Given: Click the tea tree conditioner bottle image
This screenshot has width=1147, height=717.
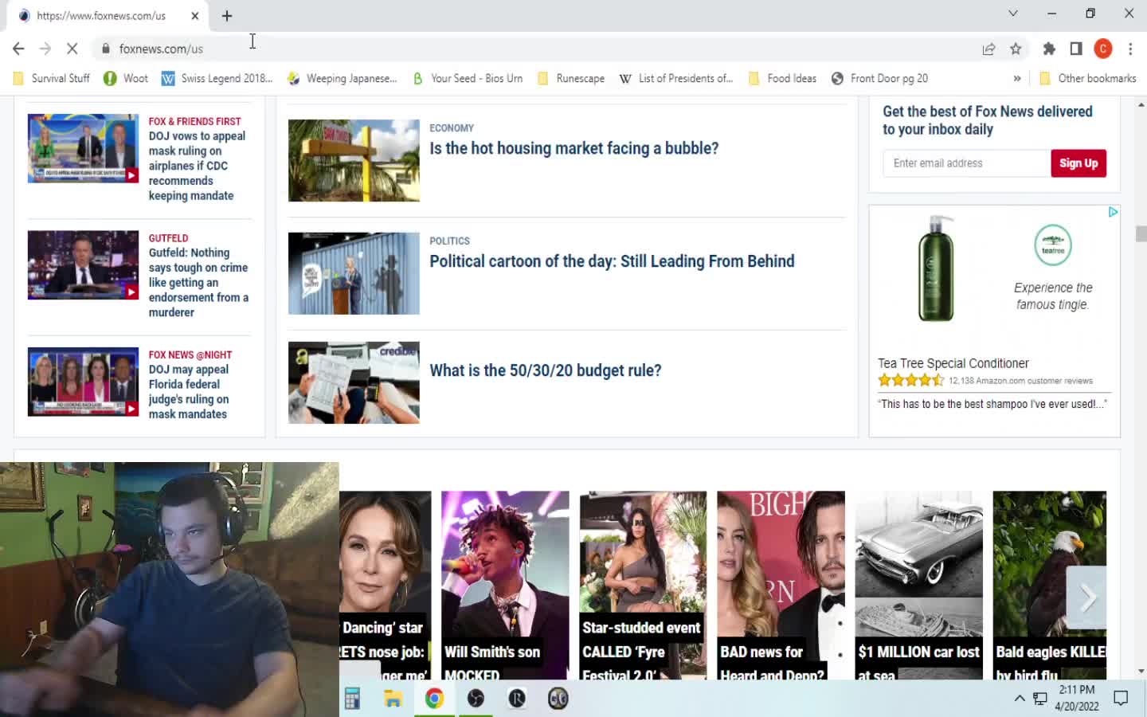Looking at the screenshot, I should (936, 268).
